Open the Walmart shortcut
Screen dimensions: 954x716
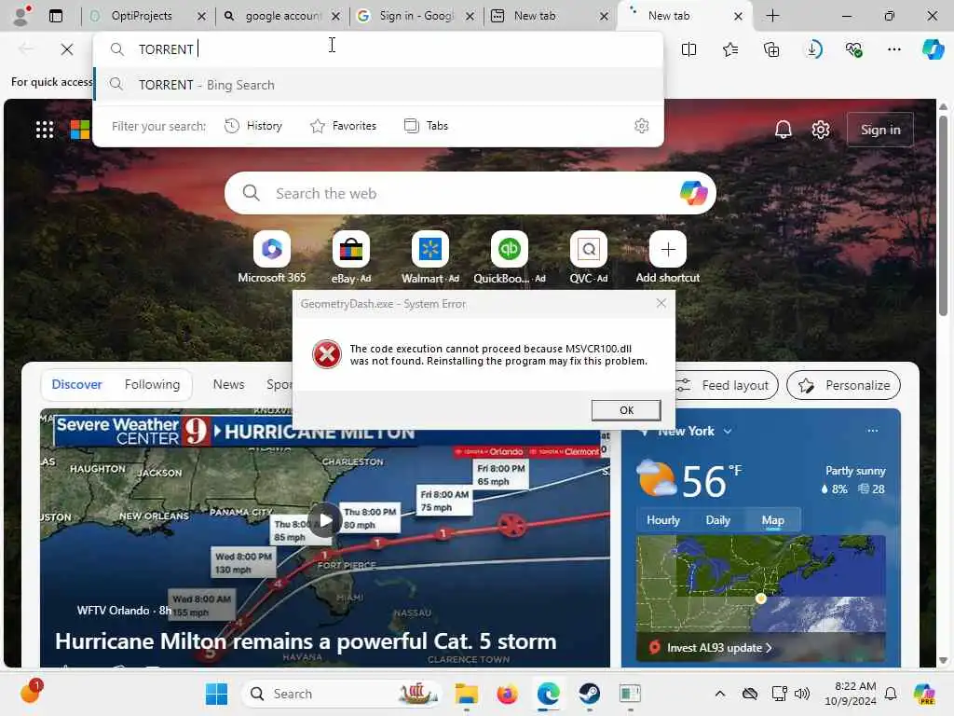pos(430,258)
